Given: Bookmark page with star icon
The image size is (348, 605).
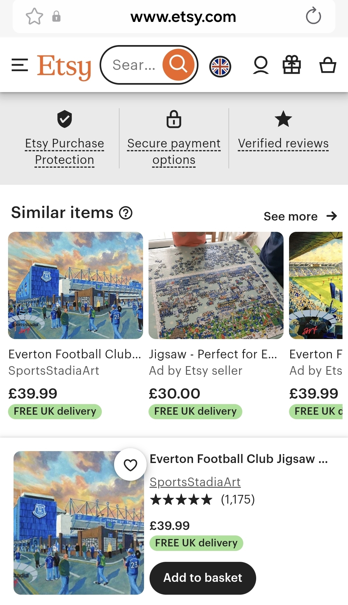Looking at the screenshot, I should (34, 16).
